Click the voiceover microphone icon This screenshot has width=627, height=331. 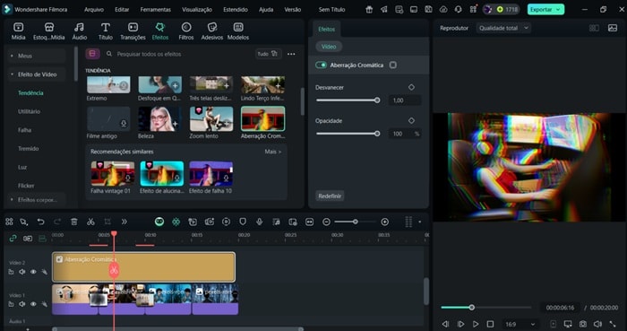tap(260, 222)
